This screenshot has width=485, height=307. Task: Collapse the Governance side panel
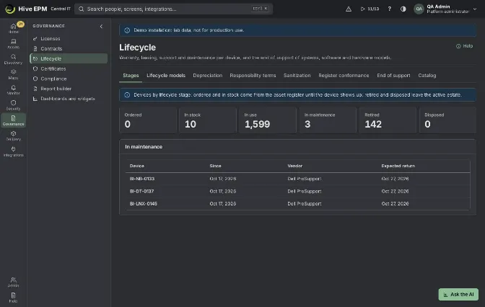tap(101, 26)
